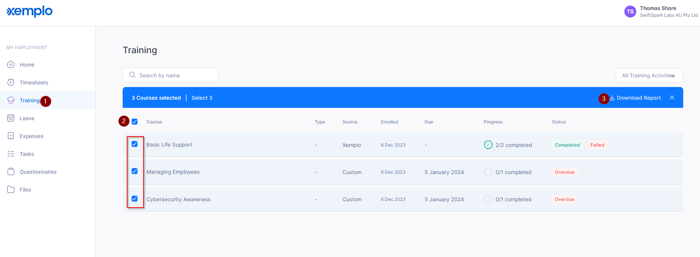Click Custom source in Cybersecurity Awareness row
The height and width of the screenshot is (257, 700).
click(352, 199)
